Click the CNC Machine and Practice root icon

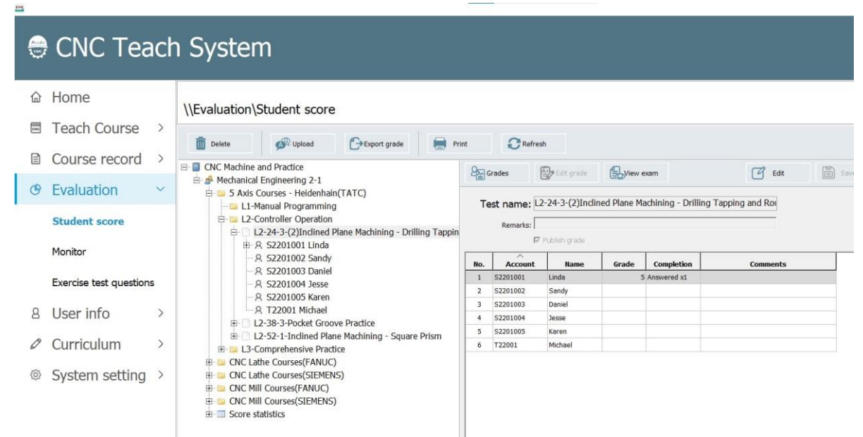tap(197, 167)
